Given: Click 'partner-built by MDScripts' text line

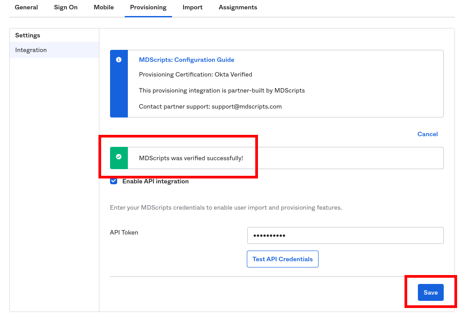Looking at the screenshot, I should 222,91.
